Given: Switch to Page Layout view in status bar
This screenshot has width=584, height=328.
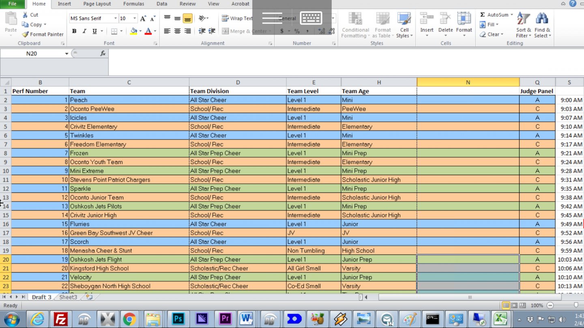Looking at the screenshot, I should point(514,305).
